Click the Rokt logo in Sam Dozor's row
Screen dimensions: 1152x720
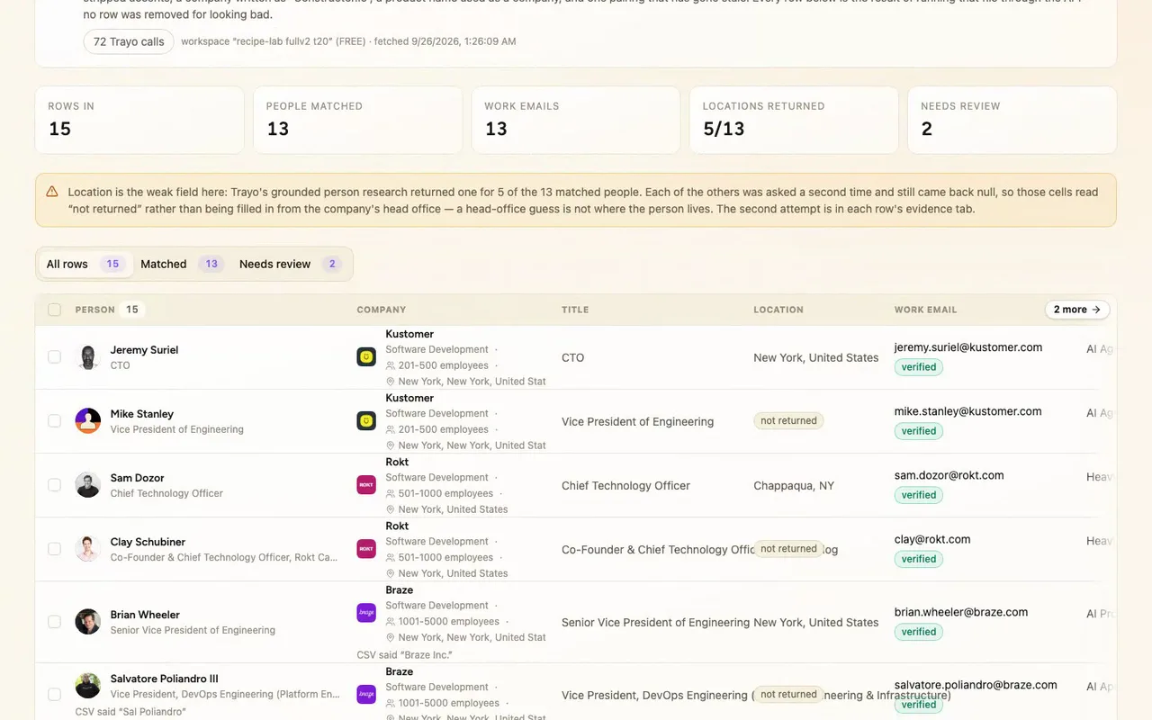click(x=366, y=485)
